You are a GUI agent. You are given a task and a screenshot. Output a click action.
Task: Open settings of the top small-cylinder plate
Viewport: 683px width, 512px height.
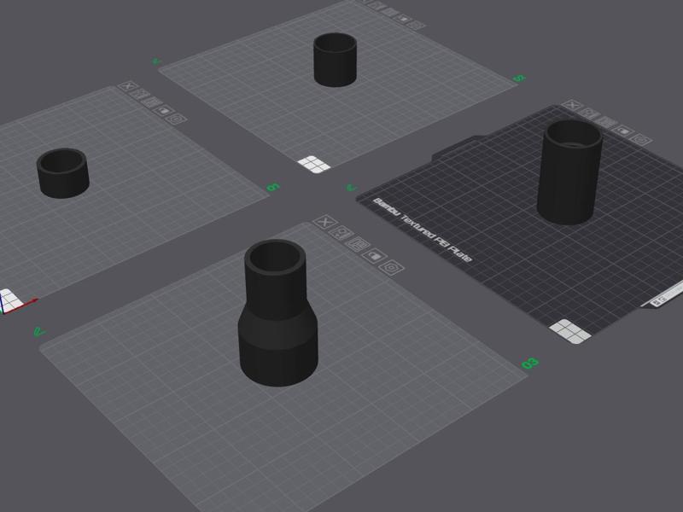point(416,25)
